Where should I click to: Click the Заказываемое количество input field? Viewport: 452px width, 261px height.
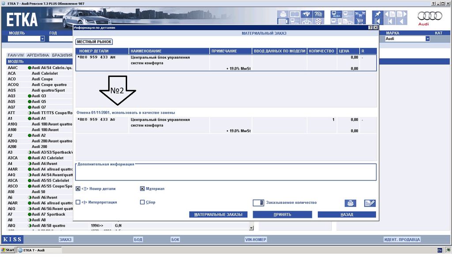pos(258,202)
